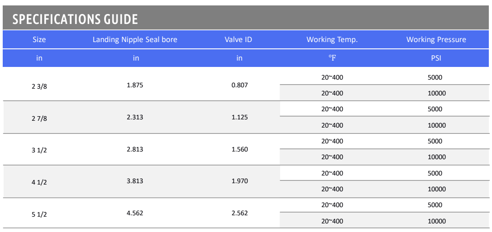The height and width of the screenshot is (232, 492).
Task: Select the Landing Nipple Seal bore header
Action: (135, 39)
